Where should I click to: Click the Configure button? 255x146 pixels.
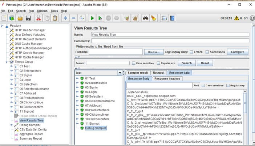tap(238, 52)
